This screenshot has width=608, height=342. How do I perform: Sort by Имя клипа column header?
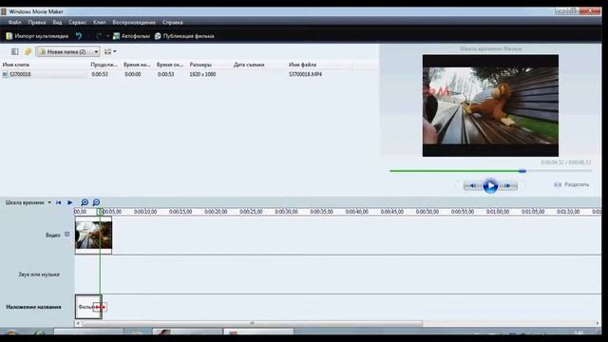tap(16, 65)
